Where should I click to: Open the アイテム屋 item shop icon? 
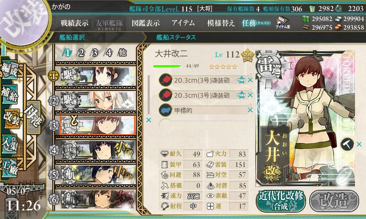click(x=282, y=22)
